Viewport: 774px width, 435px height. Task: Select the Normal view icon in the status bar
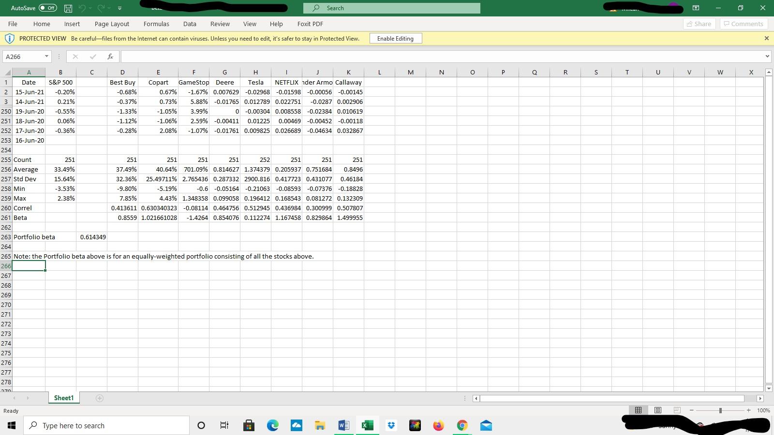tap(638, 410)
